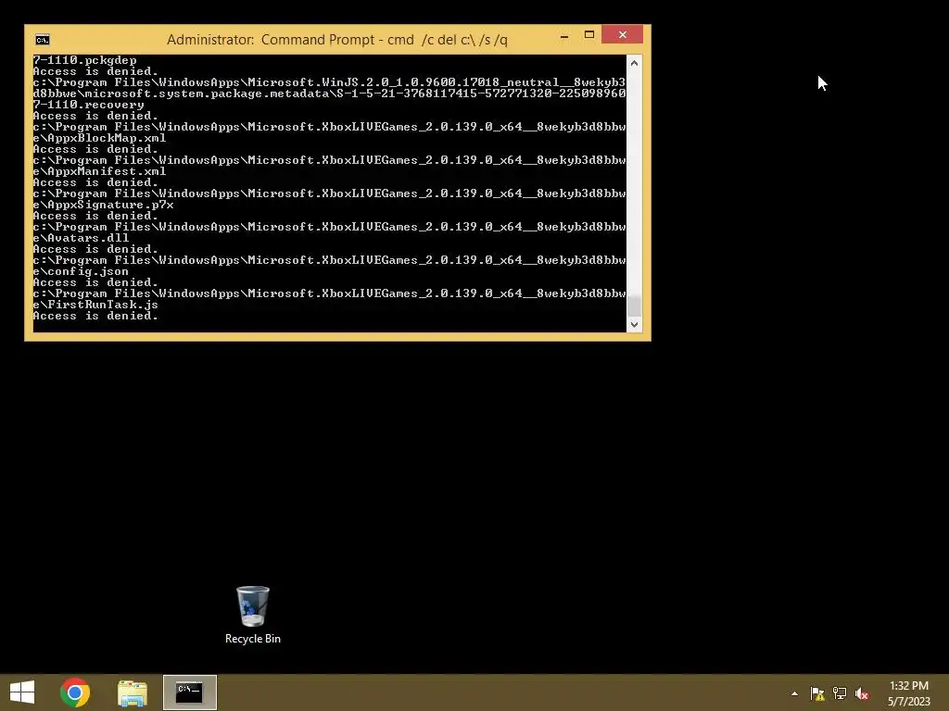Click the scrollbar down arrow in Command Prompt
This screenshot has height=711, width=949.
pyautogui.click(x=634, y=325)
